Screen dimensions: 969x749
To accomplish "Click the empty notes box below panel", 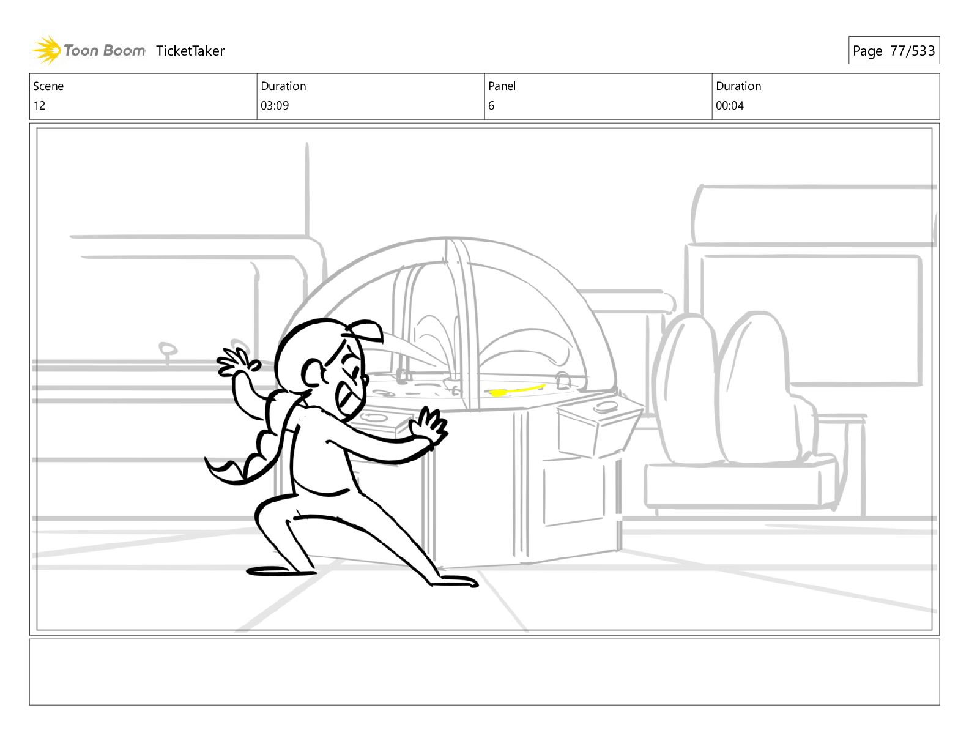I will [x=484, y=672].
